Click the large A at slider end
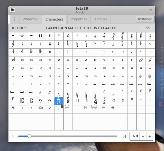164x151 pixels. tap(125, 136)
